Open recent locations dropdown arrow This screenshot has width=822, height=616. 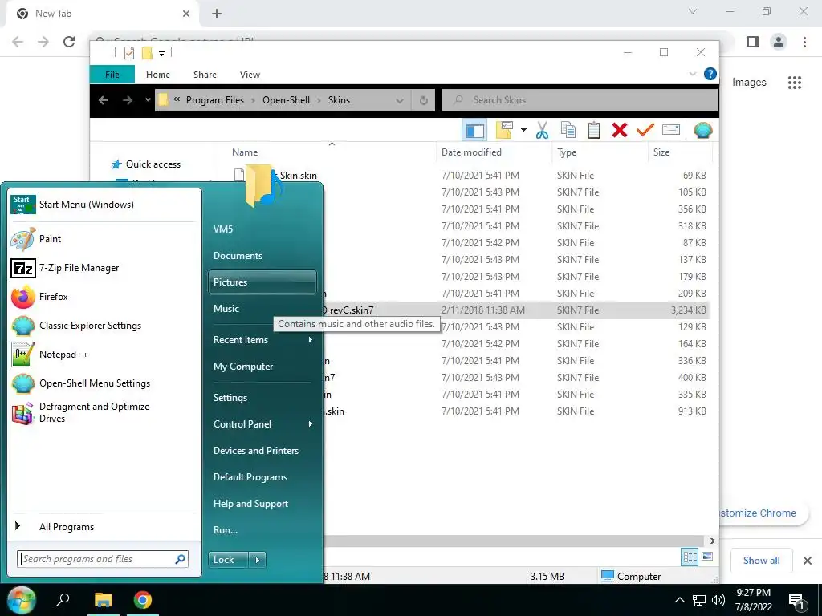click(x=148, y=100)
